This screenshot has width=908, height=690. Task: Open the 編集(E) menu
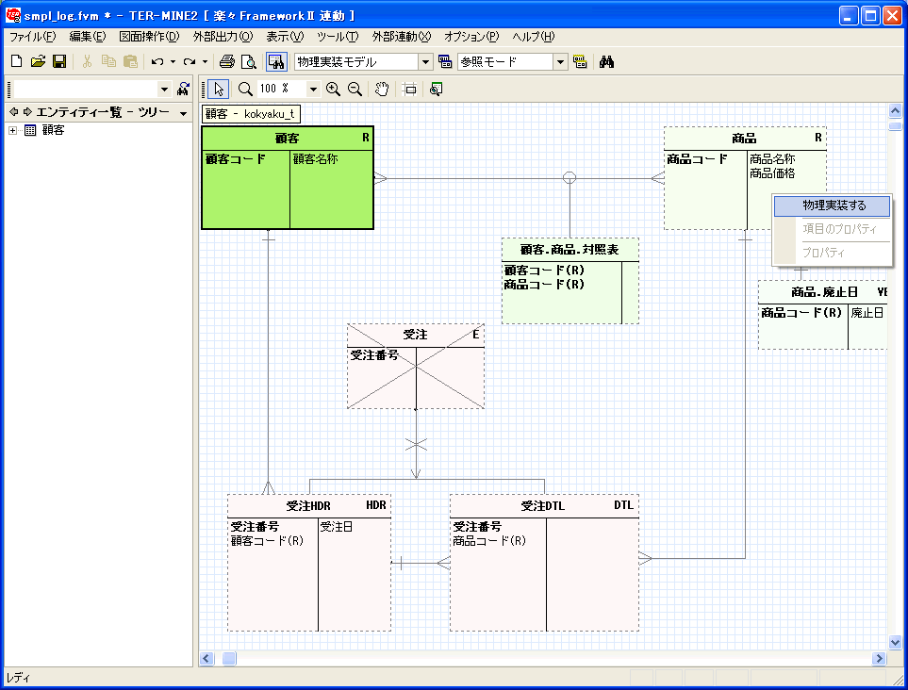pyautogui.click(x=88, y=37)
